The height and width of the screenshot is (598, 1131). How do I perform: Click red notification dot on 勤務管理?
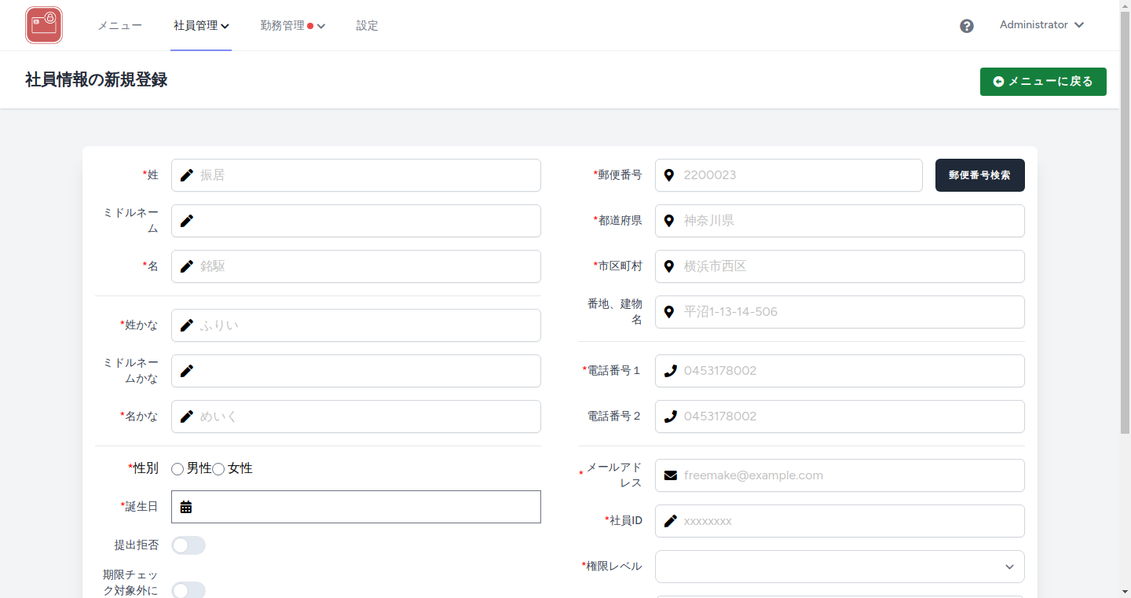click(310, 26)
